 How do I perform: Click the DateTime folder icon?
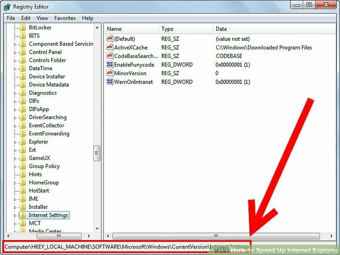coord(23,68)
